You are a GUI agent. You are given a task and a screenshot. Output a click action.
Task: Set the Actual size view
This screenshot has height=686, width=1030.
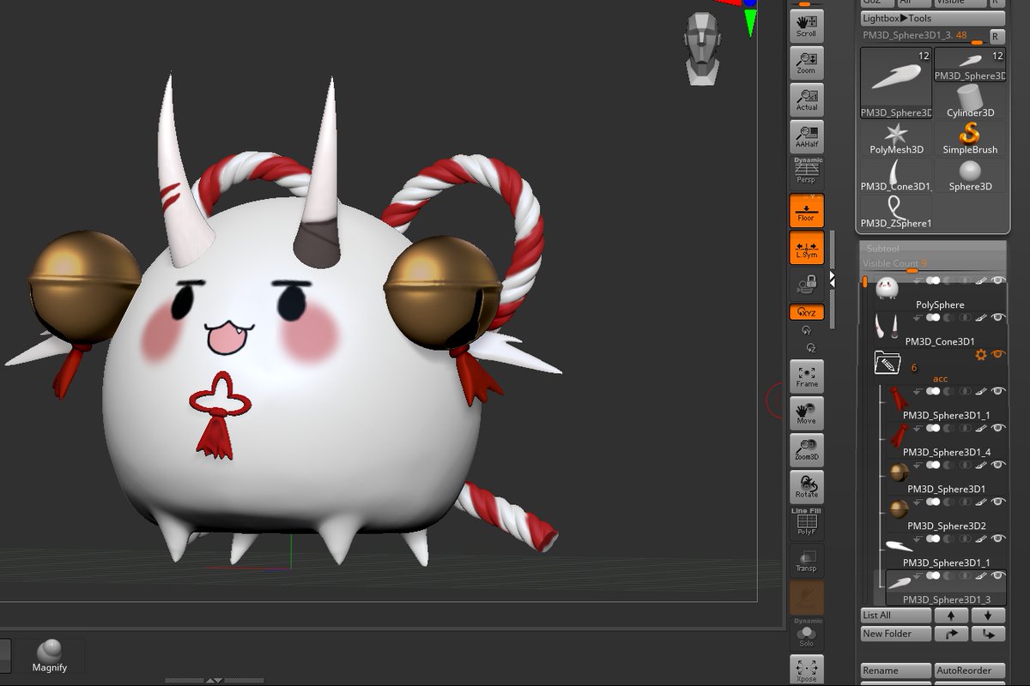[807, 99]
